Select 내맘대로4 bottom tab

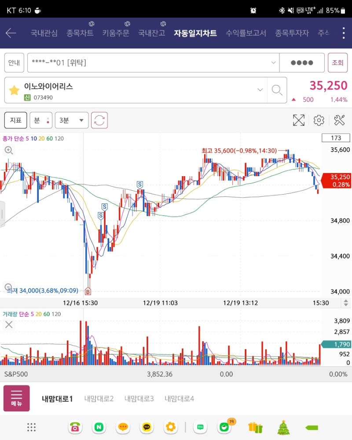(180, 399)
